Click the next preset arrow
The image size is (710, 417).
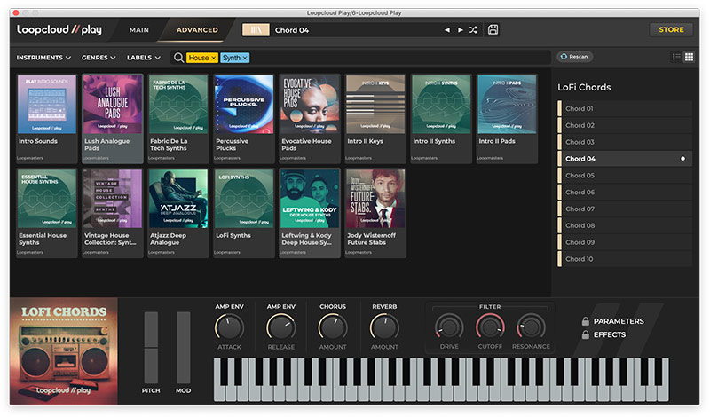(461, 30)
